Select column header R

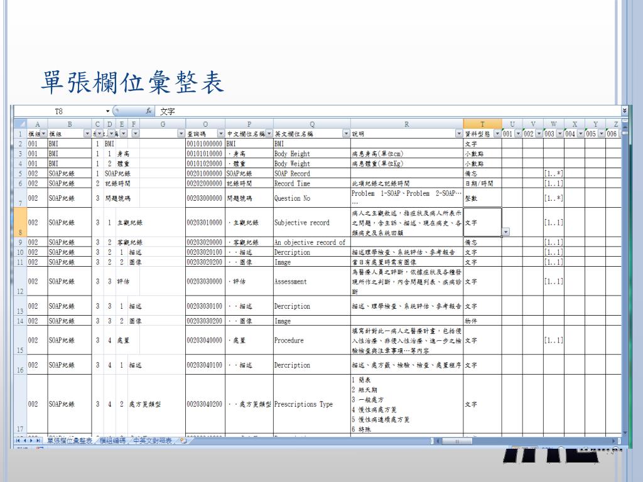(407, 124)
